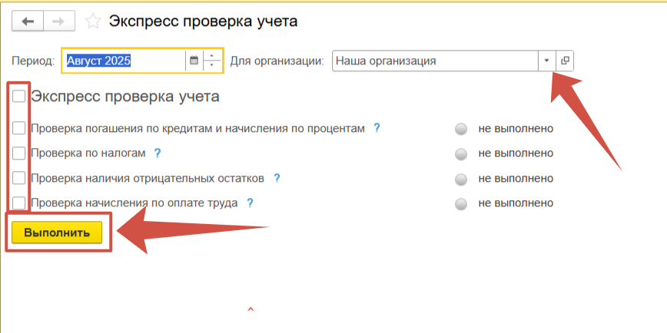This screenshot has height=333, width=667.
Task: Enable Проверка погашения по кредитам checkbox
Action: click(x=19, y=128)
